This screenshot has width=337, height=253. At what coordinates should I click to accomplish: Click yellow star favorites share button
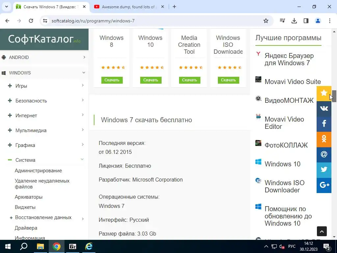(x=324, y=93)
